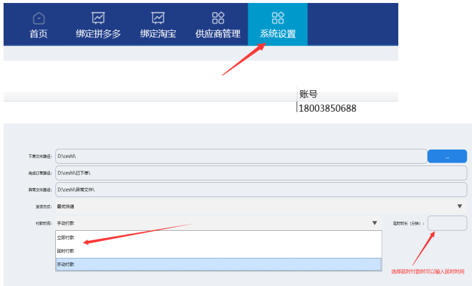The height and width of the screenshot is (286, 472).
Task: Focus the 异常文件路径 input field
Action: 260,189
